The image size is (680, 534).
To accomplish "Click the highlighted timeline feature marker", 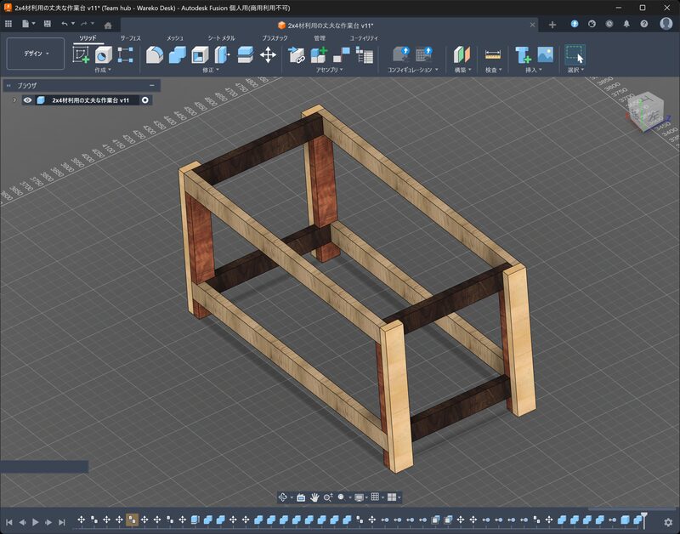I will coord(132,520).
